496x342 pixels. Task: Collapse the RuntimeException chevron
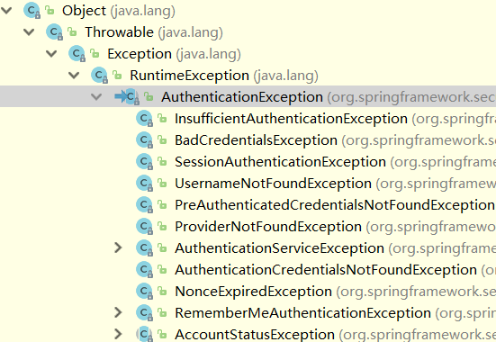(x=74, y=75)
